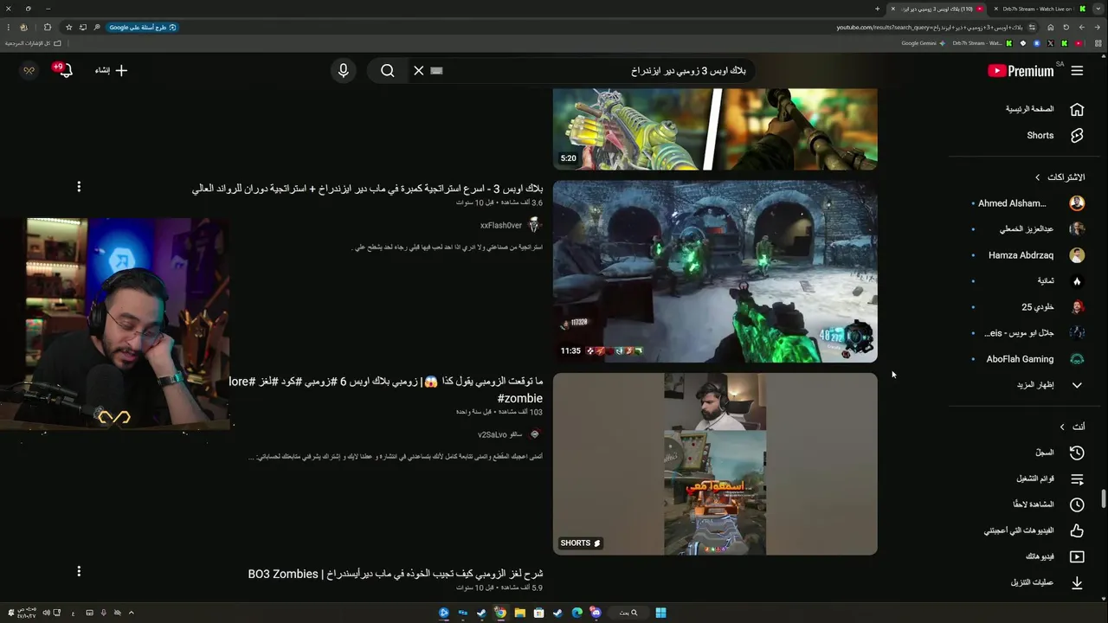The image size is (1108, 623).
Task: Switch to Drb7h Stream browser tab
Action: (1038, 9)
